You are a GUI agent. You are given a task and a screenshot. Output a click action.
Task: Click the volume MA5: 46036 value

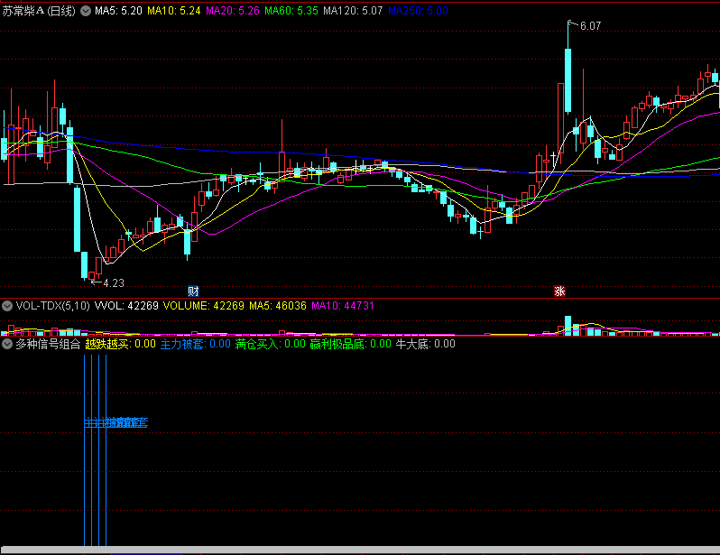tap(277, 306)
